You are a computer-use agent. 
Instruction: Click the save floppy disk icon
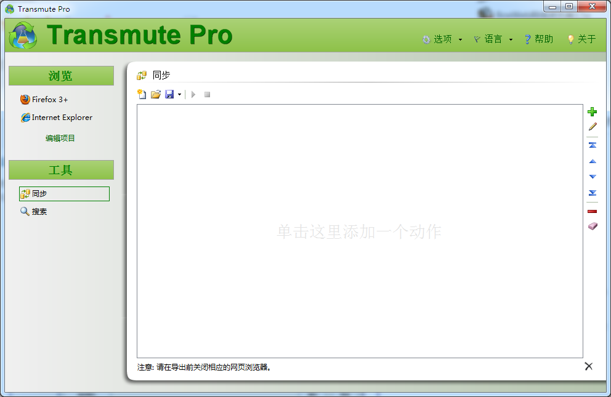coord(169,94)
